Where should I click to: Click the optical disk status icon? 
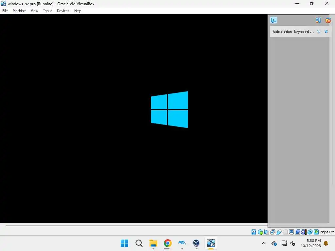(x=260, y=232)
